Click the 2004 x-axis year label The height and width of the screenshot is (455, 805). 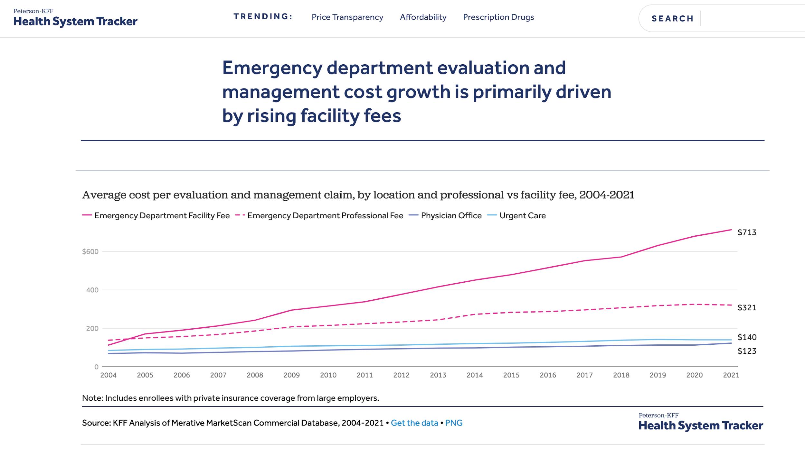click(109, 375)
